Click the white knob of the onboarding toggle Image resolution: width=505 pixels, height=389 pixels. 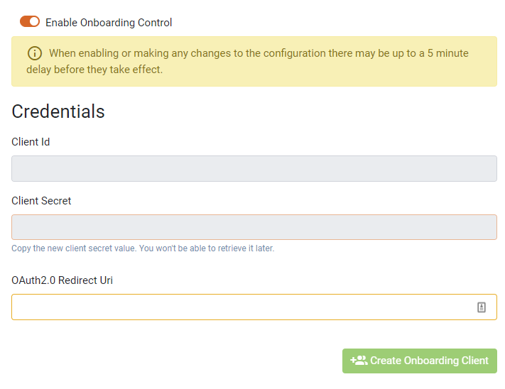tap(34, 22)
